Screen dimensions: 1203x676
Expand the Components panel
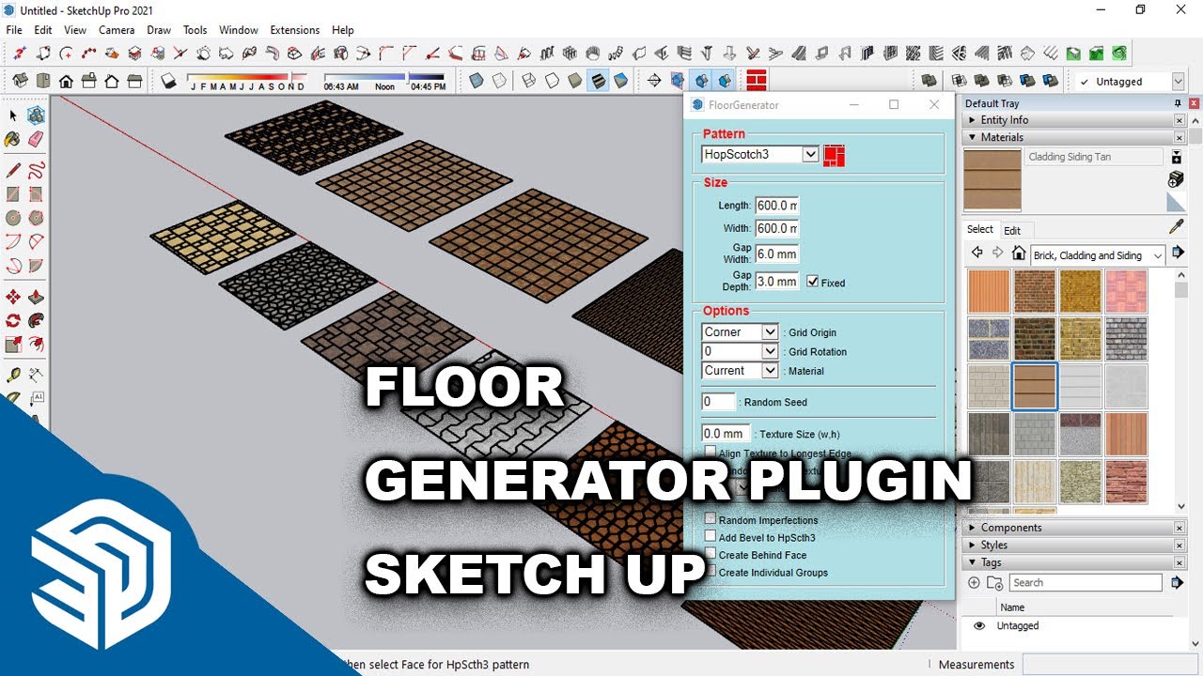(972, 528)
